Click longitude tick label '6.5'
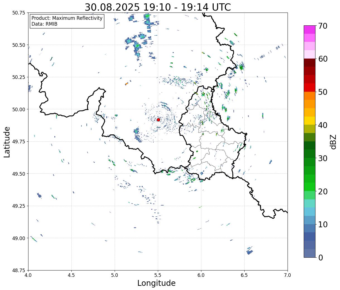Viewport: 340px width, 290px height. tap(244, 275)
